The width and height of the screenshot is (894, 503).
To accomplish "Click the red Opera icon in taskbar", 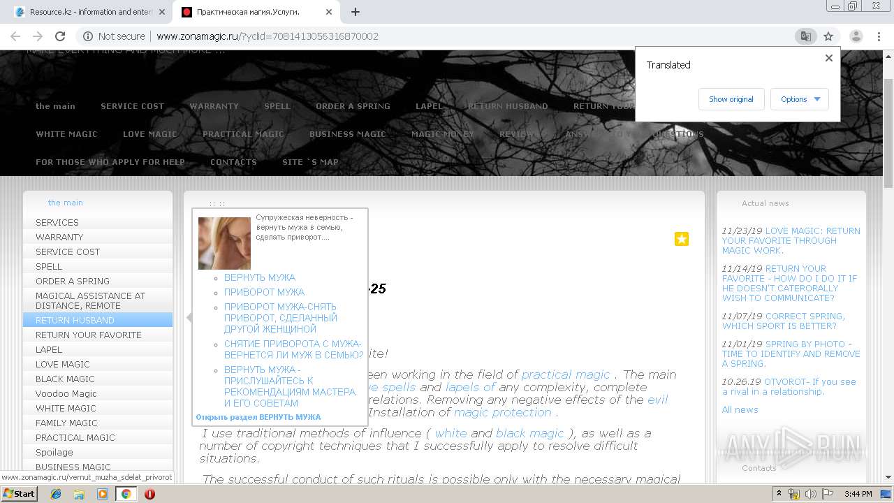I will [149, 494].
